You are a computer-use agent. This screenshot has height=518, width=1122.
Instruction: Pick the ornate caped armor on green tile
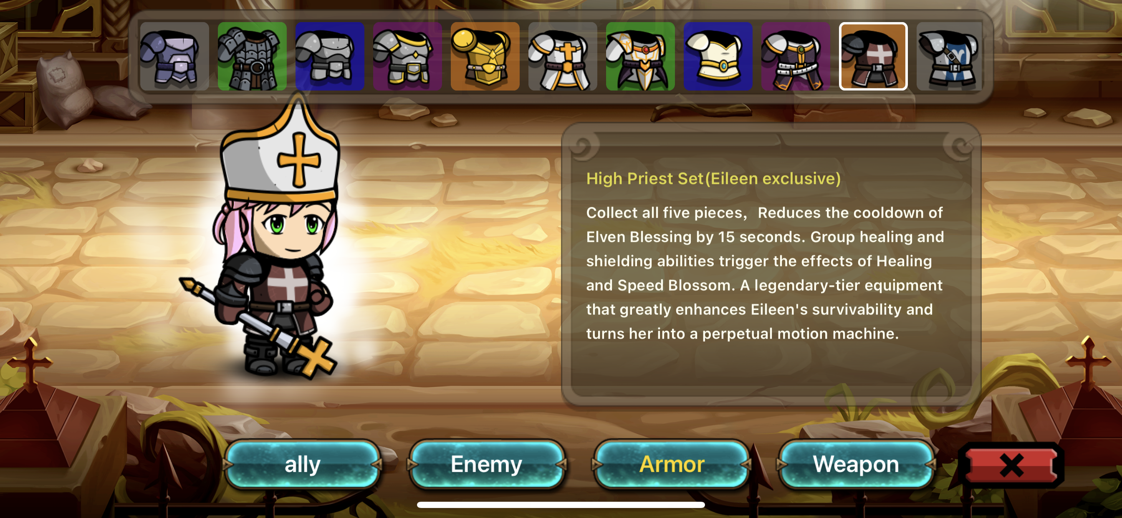(x=640, y=57)
